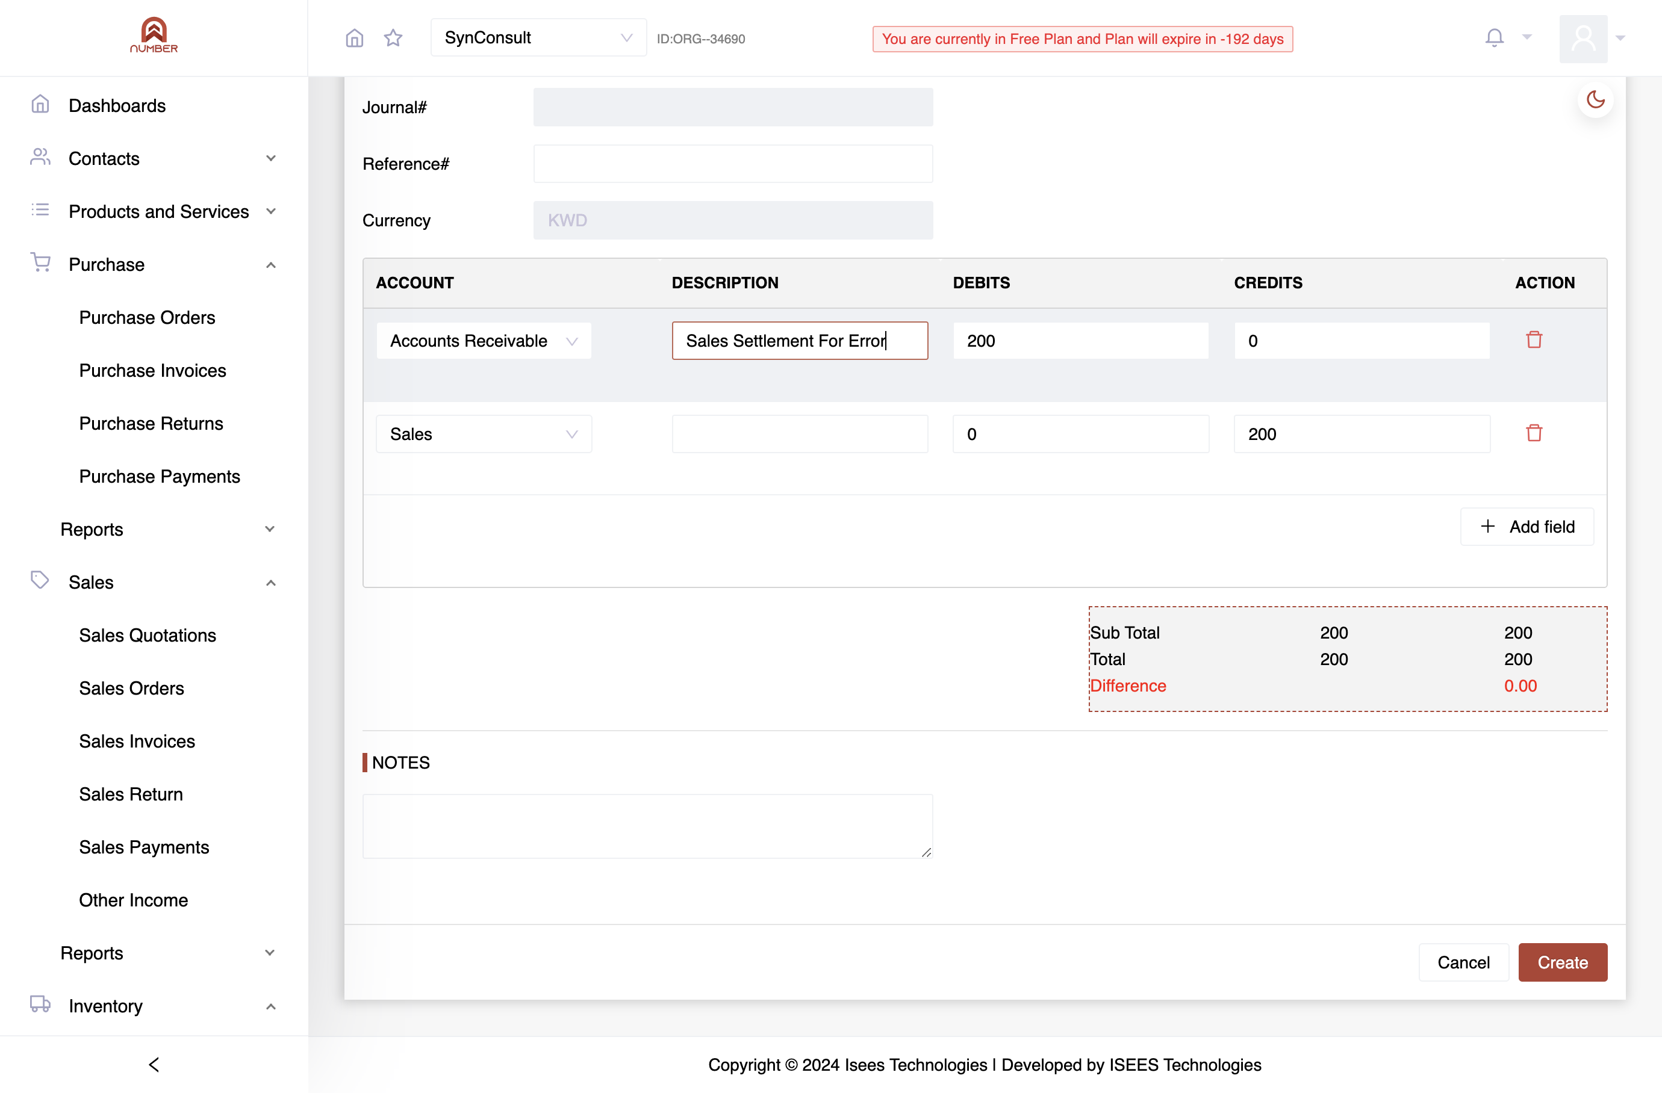Open Purchase Invoices
Screen dimensions: 1662x1093
click(x=152, y=371)
